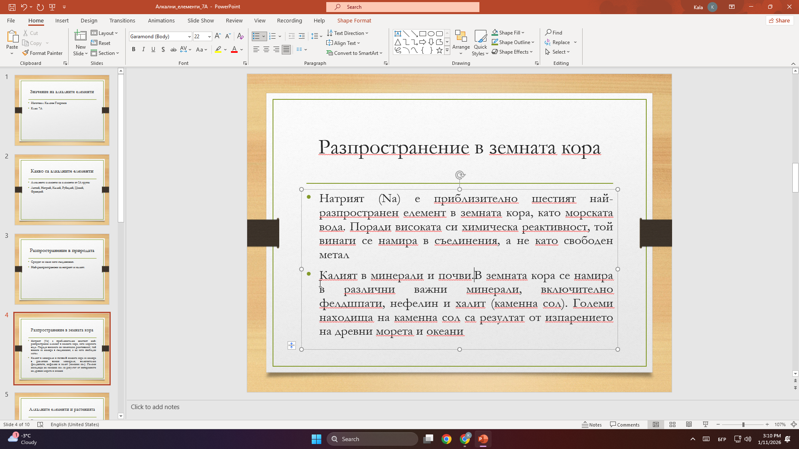This screenshot has width=799, height=449.
Task: Click Increase List Level indent icon
Action: click(302, 36)
